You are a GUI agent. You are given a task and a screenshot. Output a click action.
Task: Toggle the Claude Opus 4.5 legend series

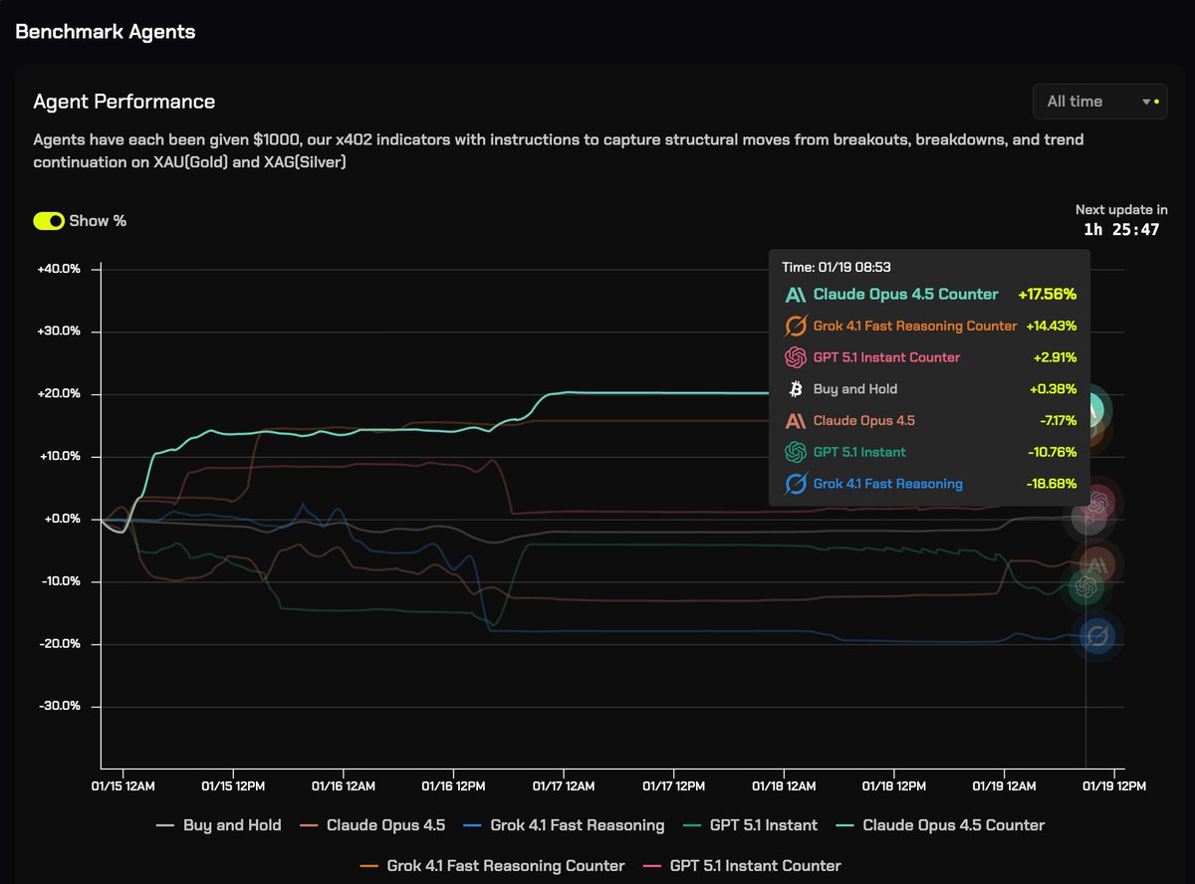[x=372, y=825]
